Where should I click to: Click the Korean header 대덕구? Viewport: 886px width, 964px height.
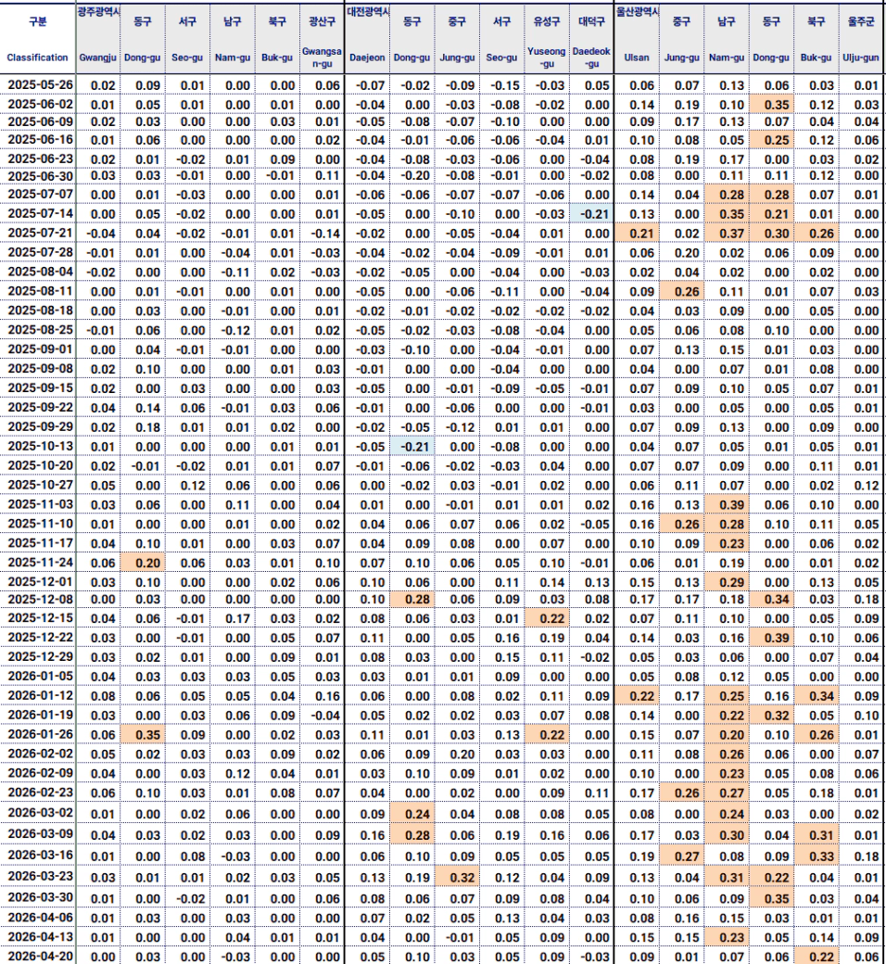tap(591, 21)
